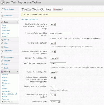
Task: Click the Dashboard house icon
Action: point(2,15)
